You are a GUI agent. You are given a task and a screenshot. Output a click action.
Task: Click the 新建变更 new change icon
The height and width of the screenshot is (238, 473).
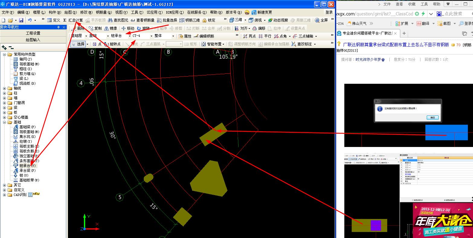click(262, 12)
